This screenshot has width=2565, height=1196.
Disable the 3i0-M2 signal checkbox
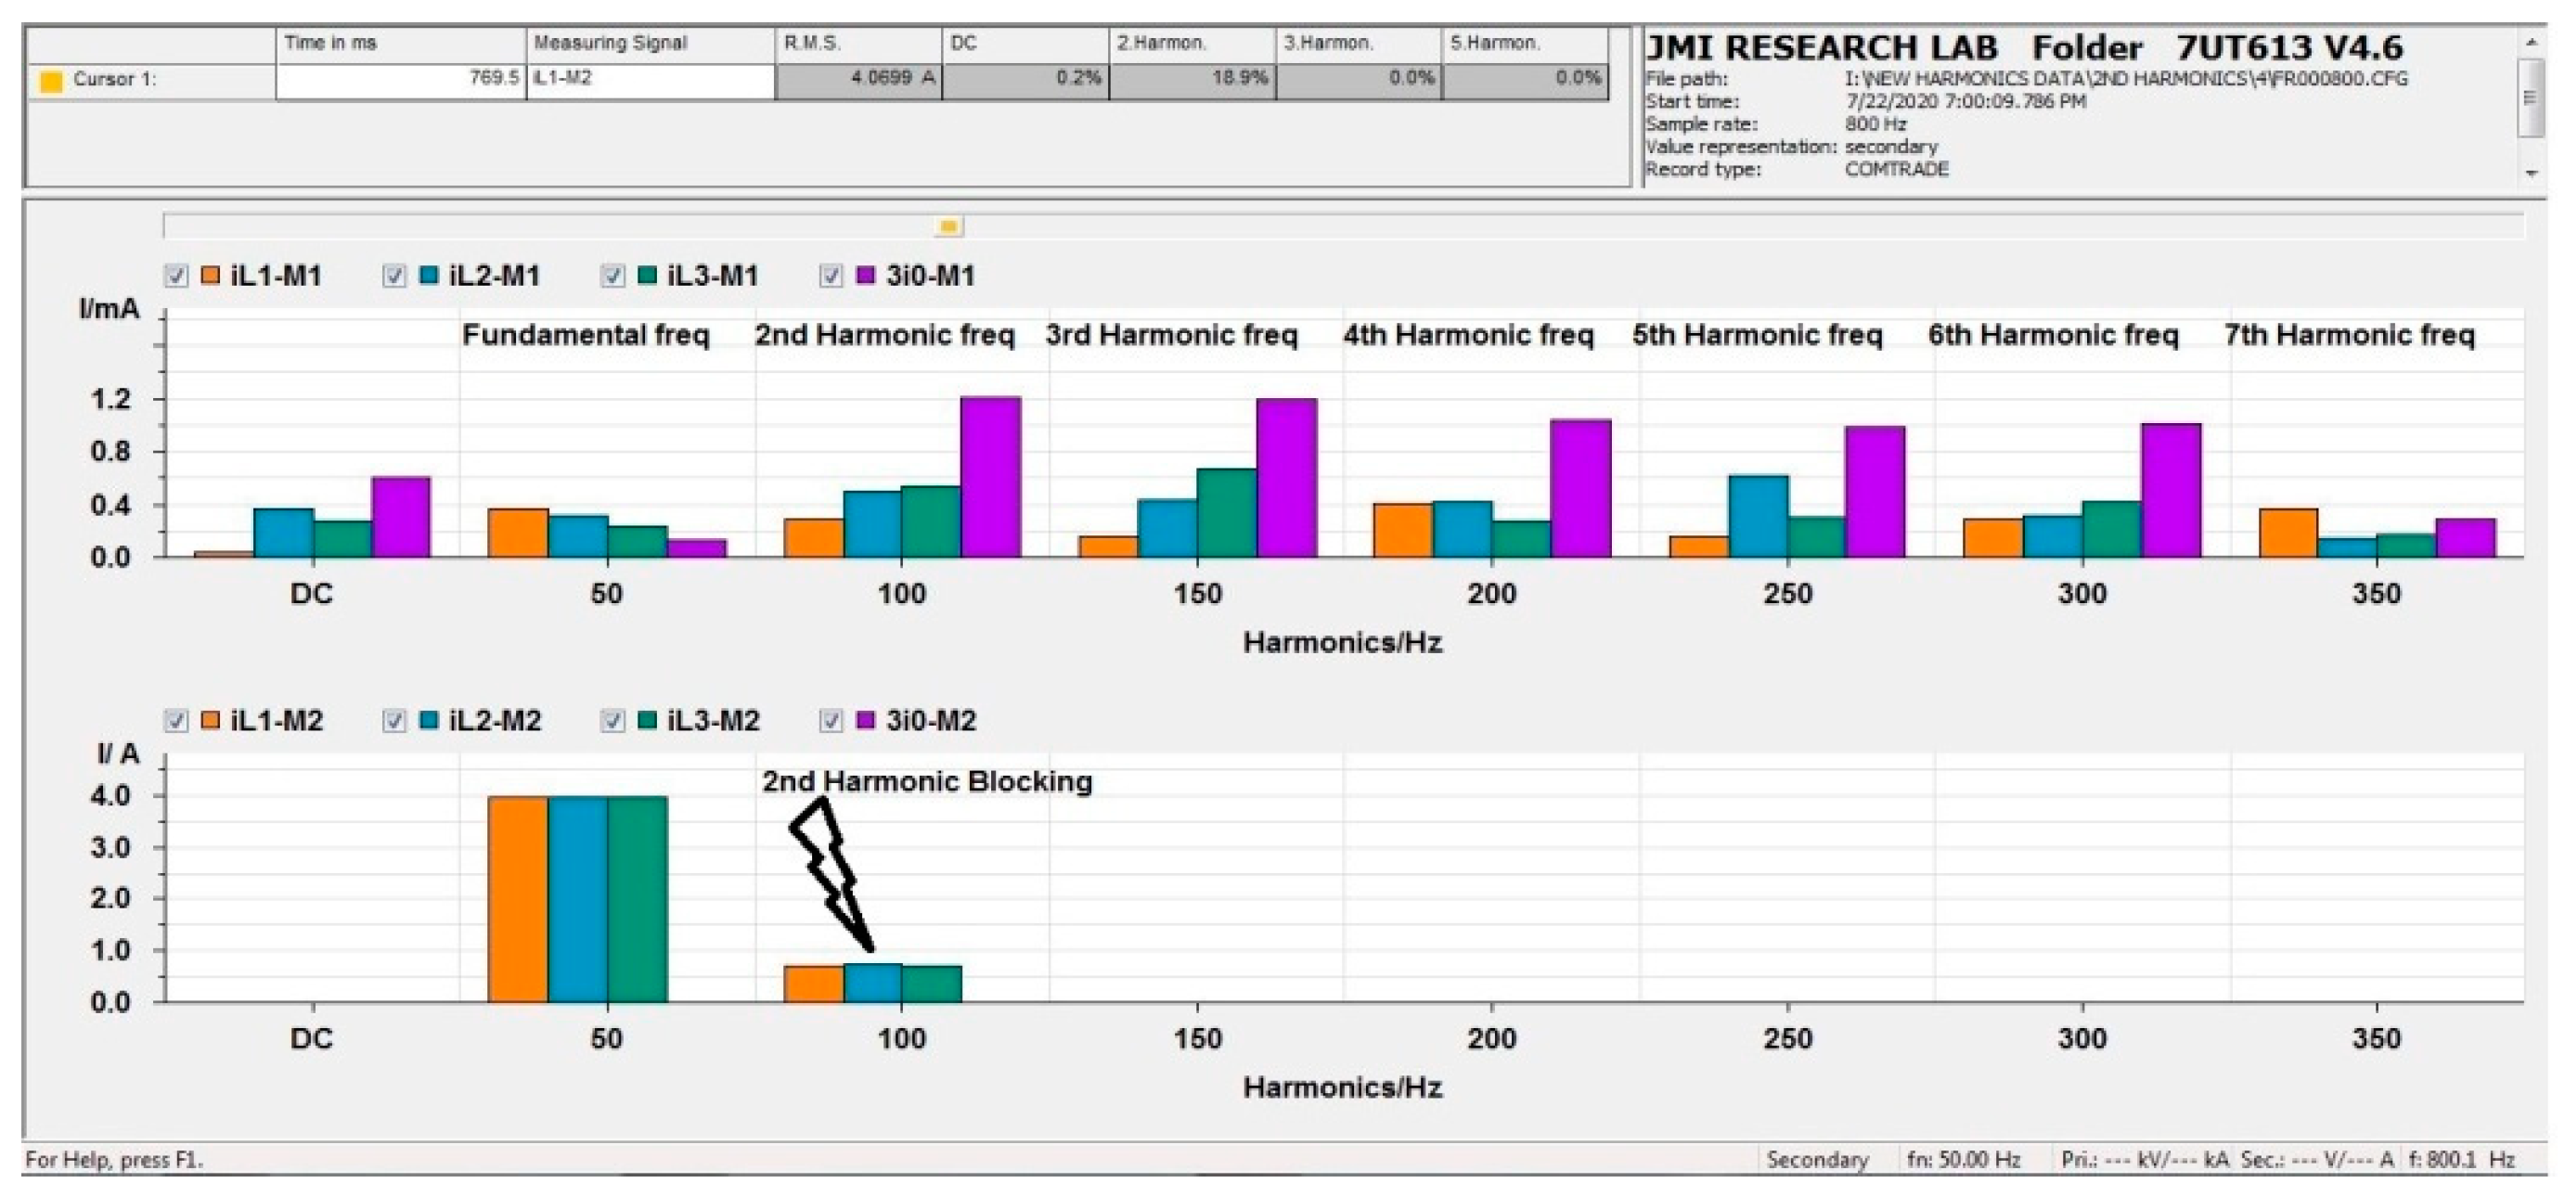(831, 720)
